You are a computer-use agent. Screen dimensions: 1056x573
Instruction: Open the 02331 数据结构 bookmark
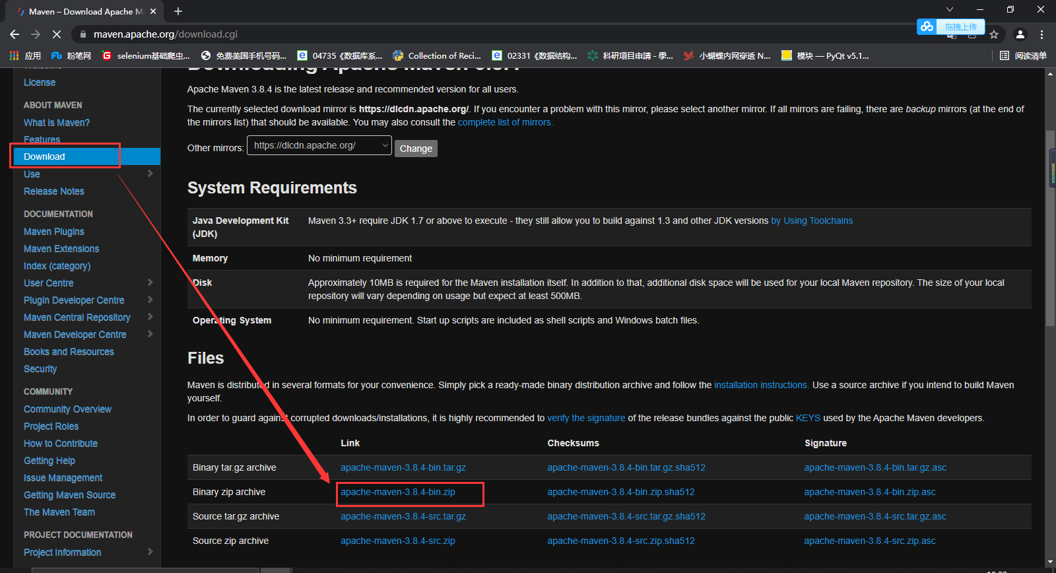pyautogui.click(x=535, y=55)
